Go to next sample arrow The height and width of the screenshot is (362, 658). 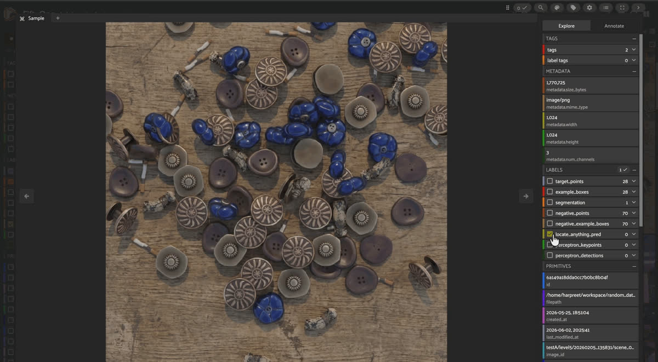[x=526, y=196]
